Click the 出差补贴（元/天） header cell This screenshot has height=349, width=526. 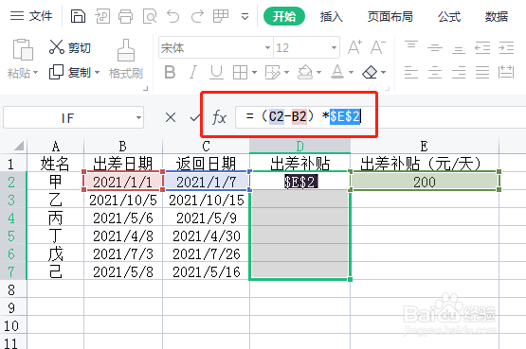pyautogui.click(x=425, y=164)
